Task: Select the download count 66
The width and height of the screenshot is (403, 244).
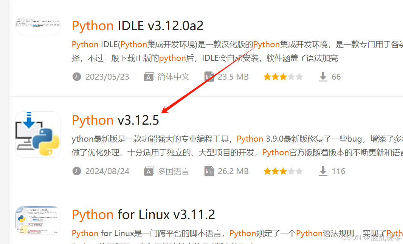Action: (x=336, y=77)
